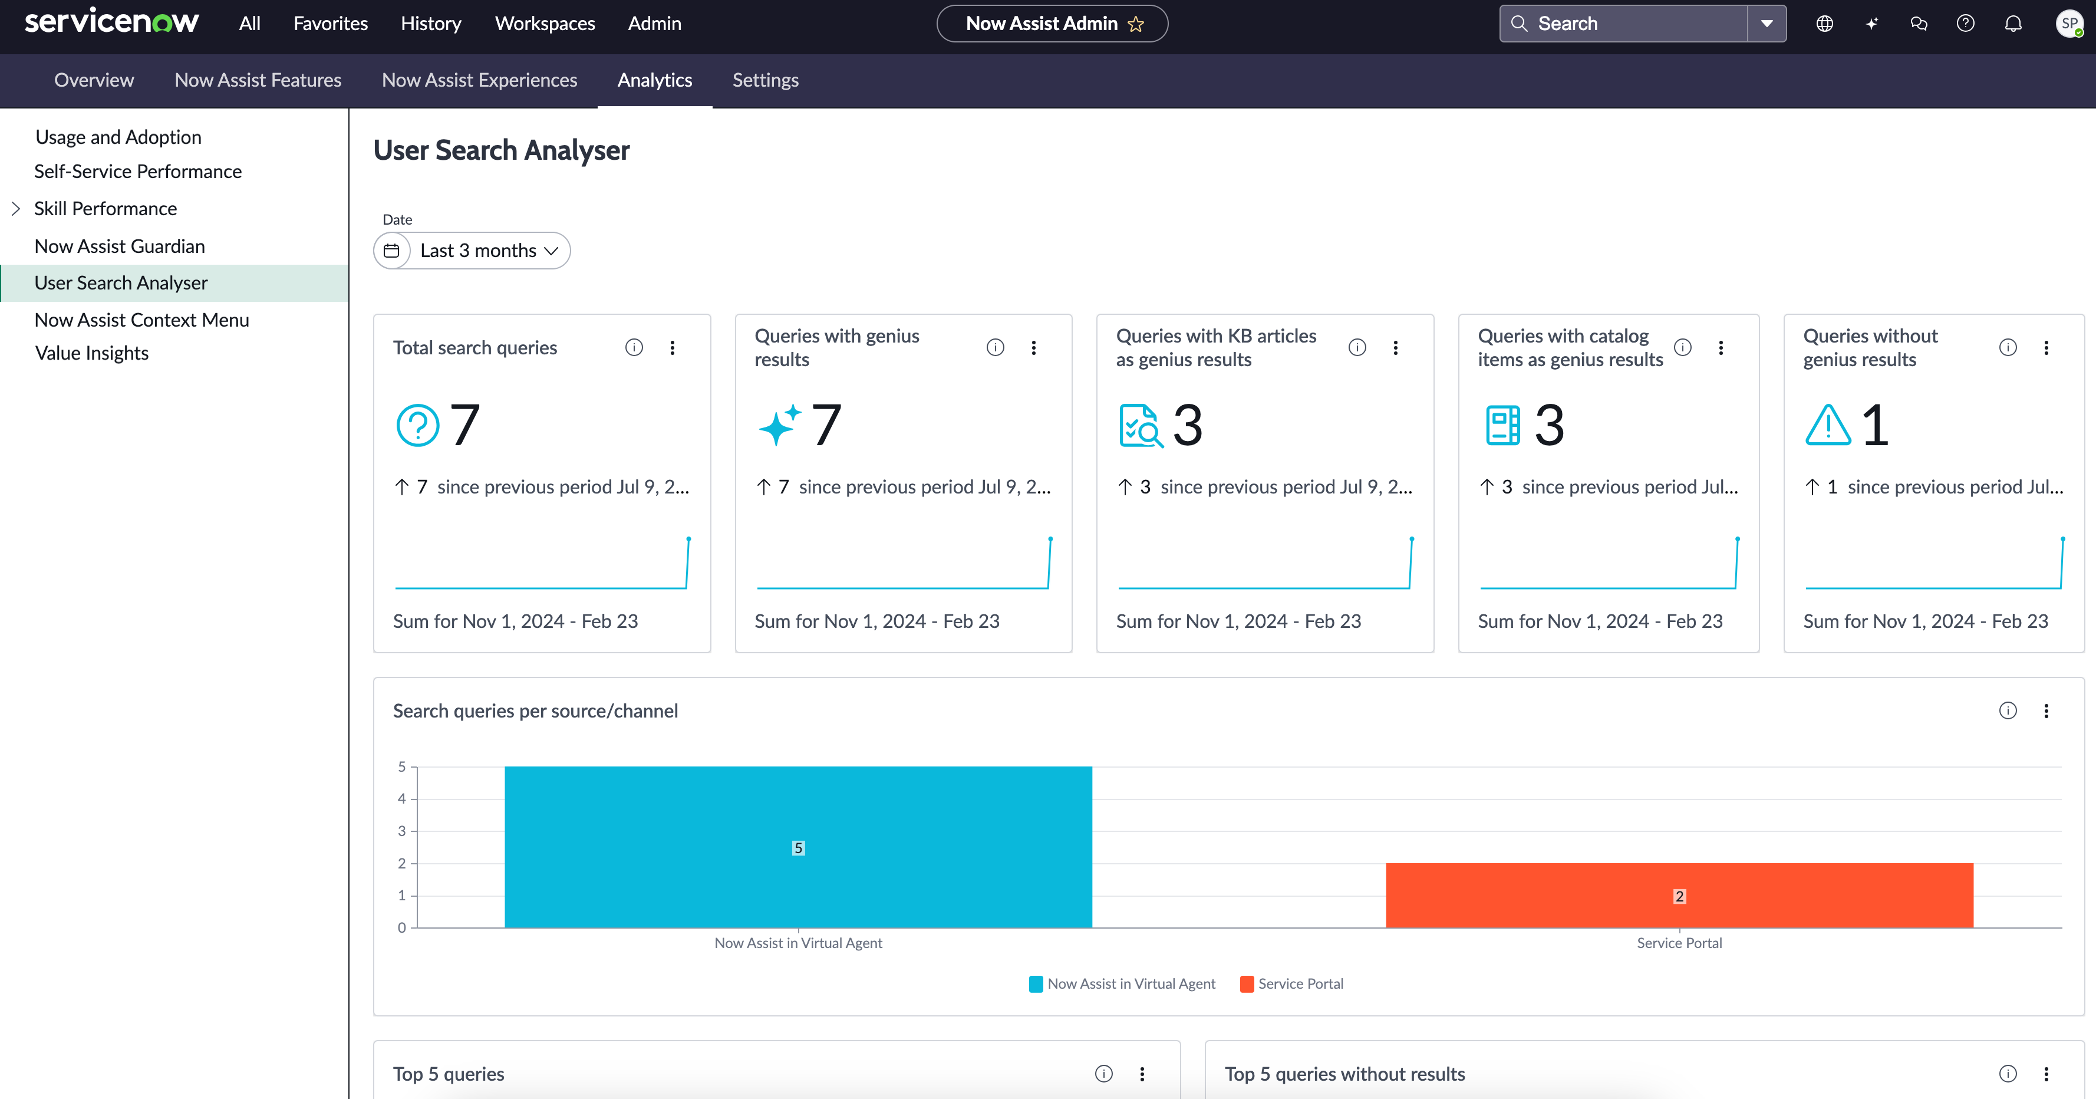Open more options for Top 5 queries panel

click(x=1142, y=1074)
